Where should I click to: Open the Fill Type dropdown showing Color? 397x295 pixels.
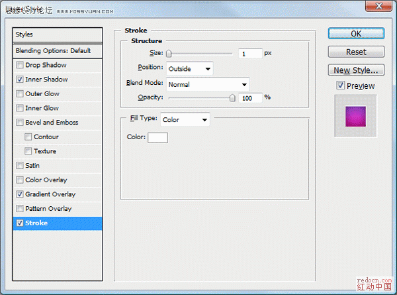point(185,119)
